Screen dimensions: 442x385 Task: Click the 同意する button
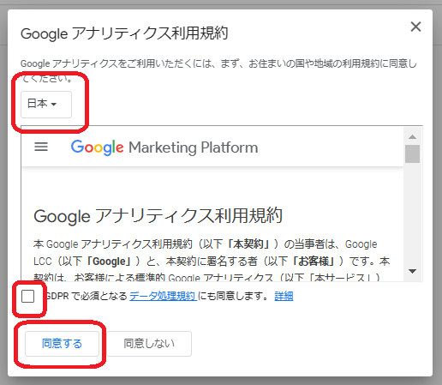click(62, 344)
